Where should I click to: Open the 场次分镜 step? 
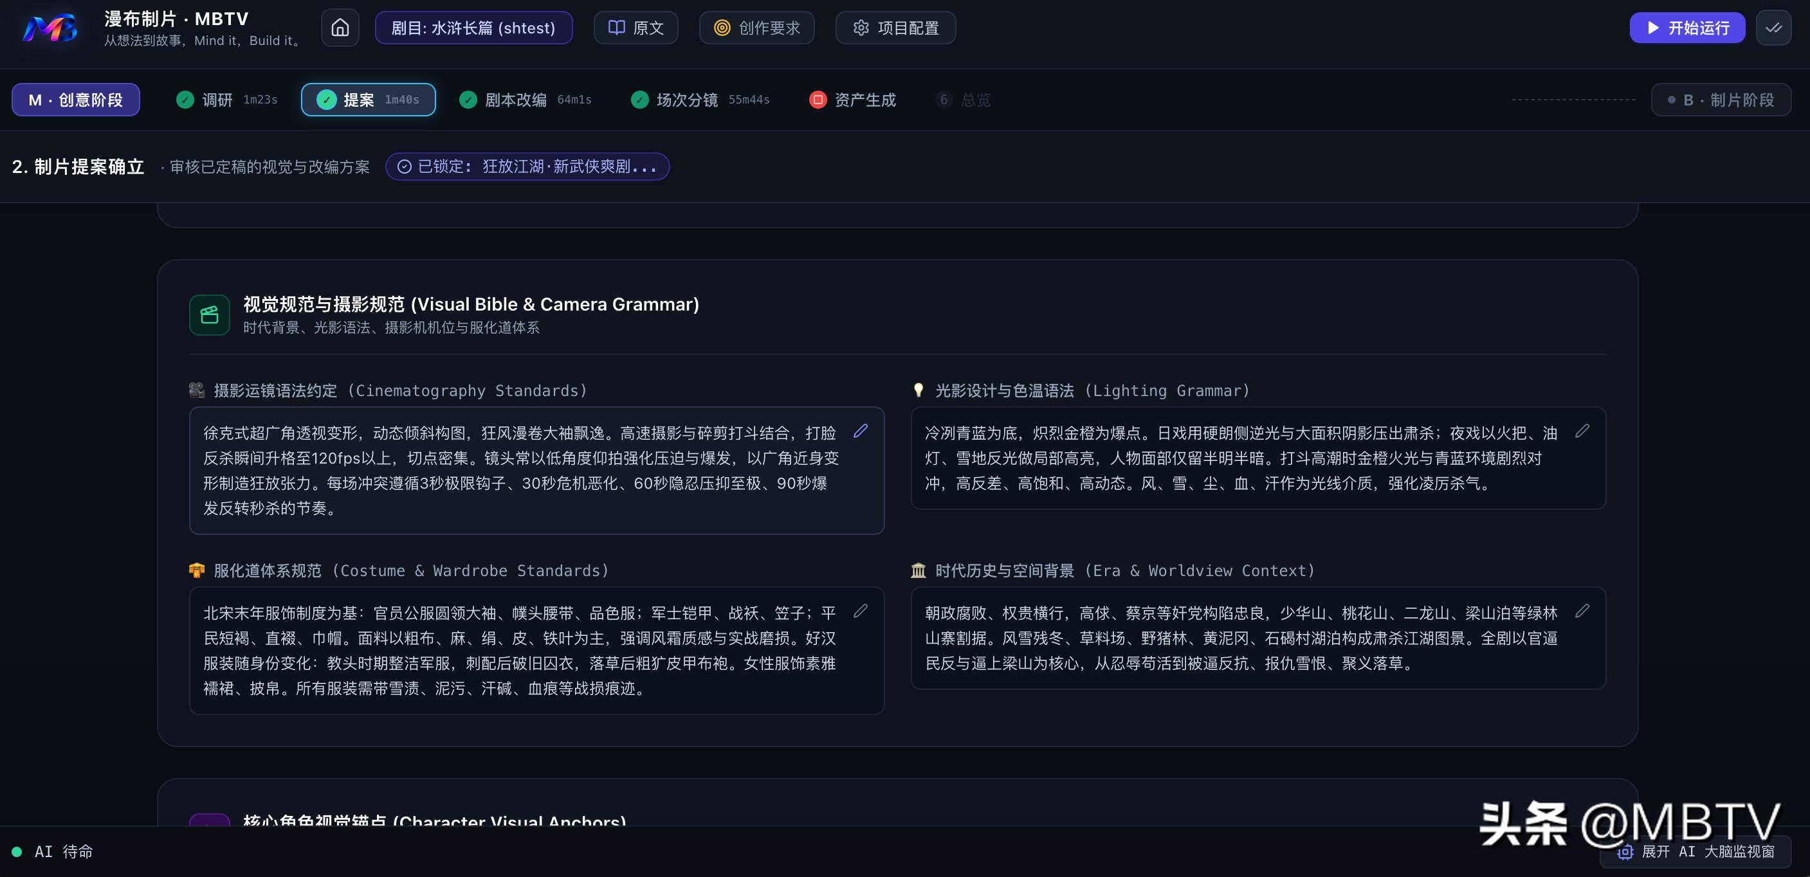coord(700,100)
